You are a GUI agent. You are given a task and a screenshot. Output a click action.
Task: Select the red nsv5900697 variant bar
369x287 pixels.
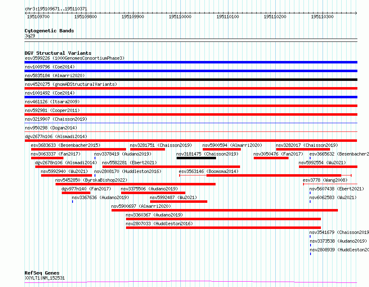pyautogui.click(x=225, y=210)
